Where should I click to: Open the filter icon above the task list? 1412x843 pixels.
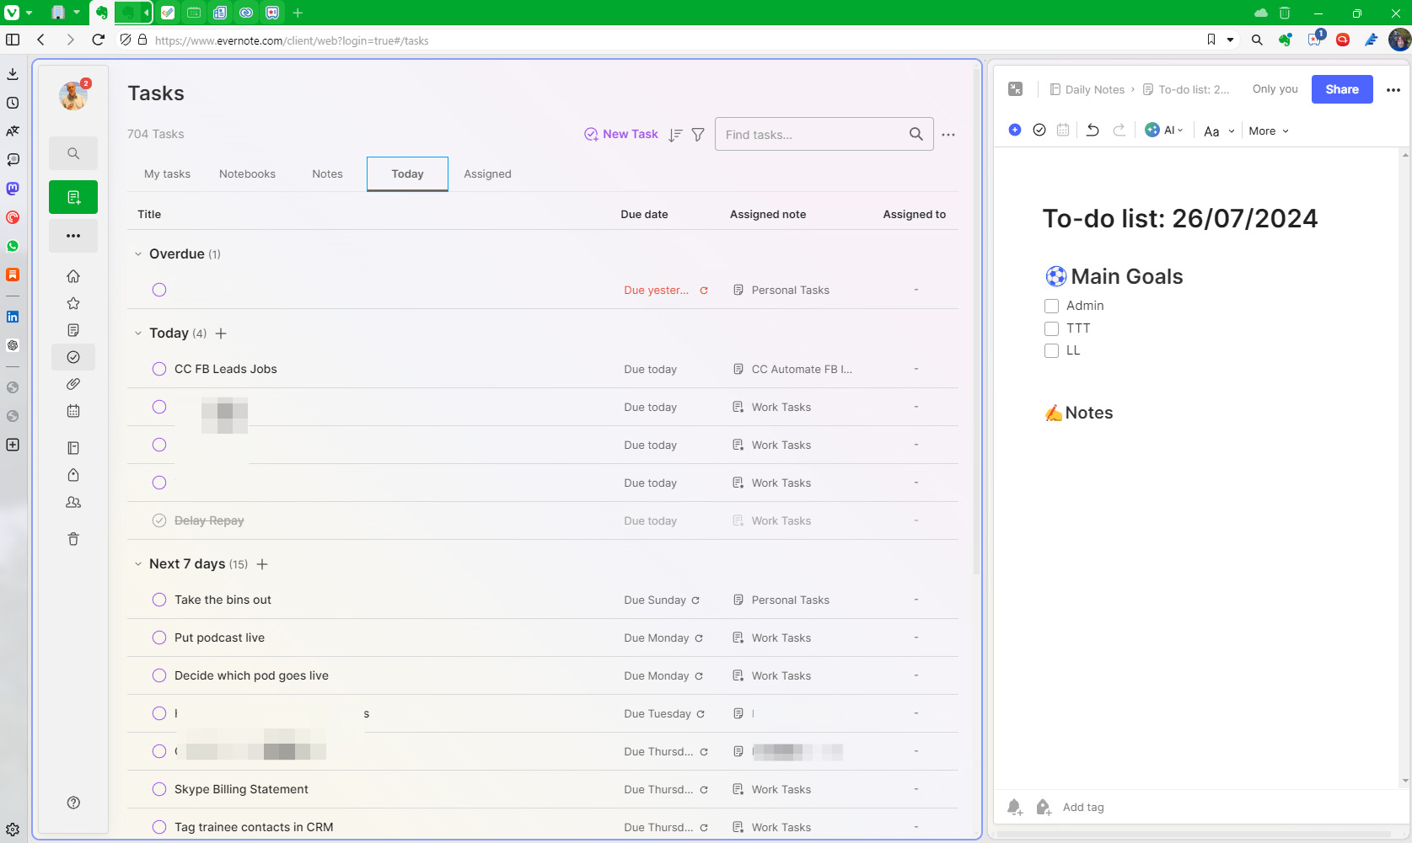point(698,134)
